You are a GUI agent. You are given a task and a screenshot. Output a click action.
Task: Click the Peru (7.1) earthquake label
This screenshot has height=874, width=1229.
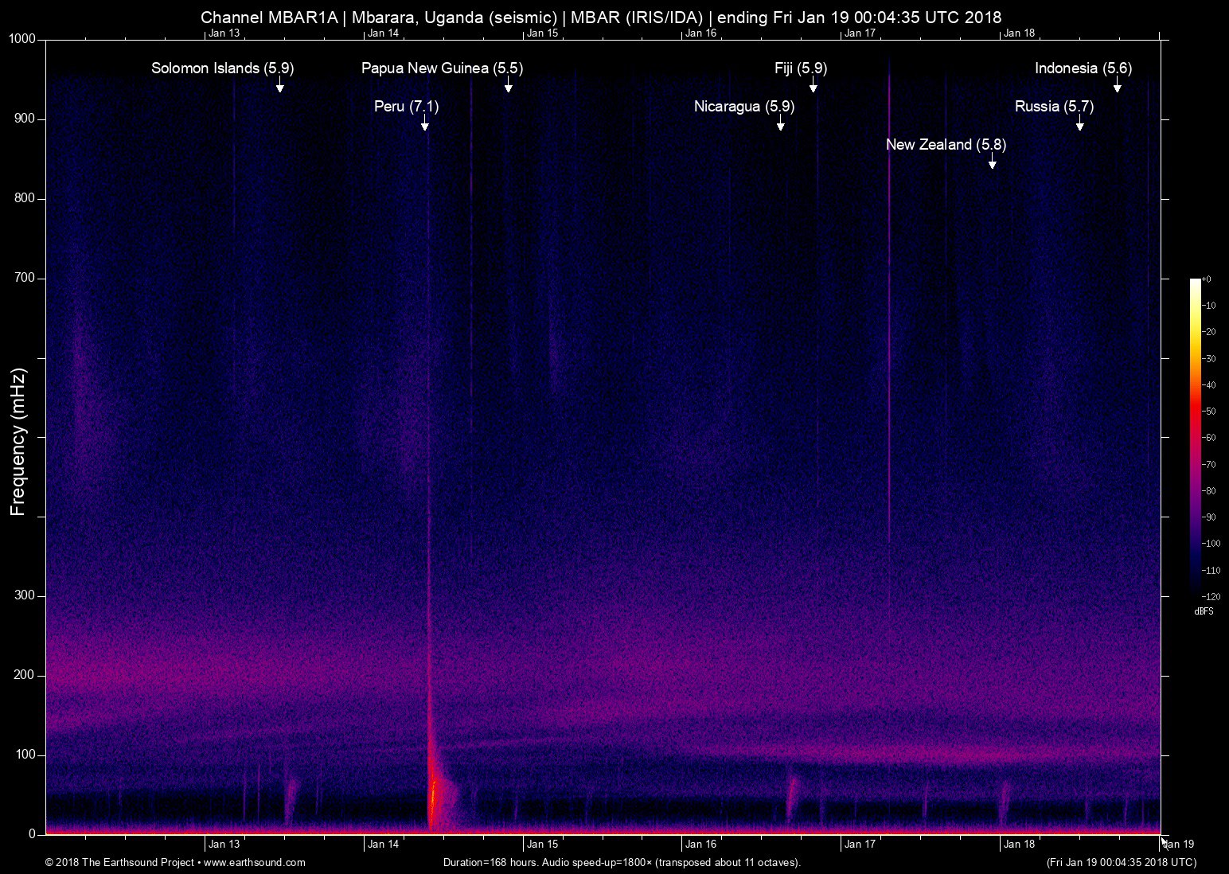point(406,107)
